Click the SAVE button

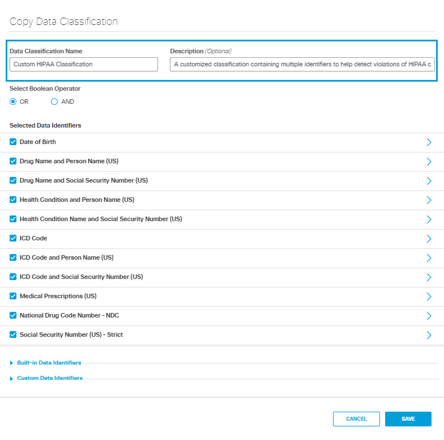[x=408, y=418]
